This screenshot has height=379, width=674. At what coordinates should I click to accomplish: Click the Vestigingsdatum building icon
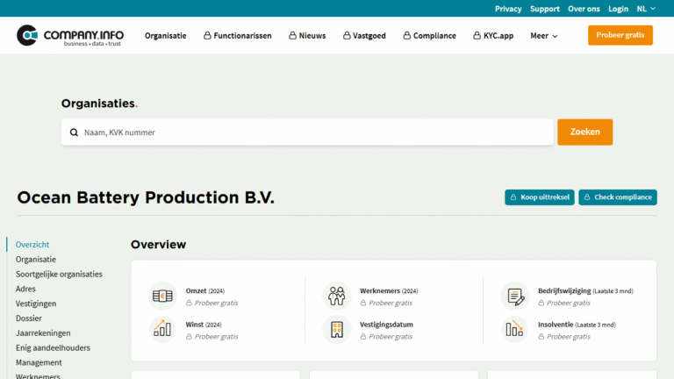tap(336, 330)
